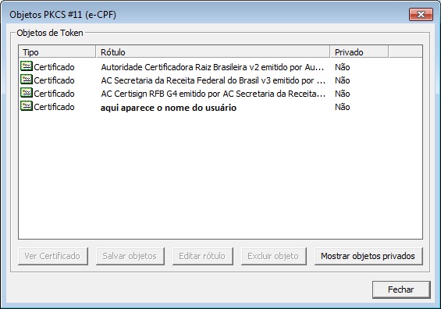Click certificate icon for AC Secretaria da Receita row

coord(27,80)
